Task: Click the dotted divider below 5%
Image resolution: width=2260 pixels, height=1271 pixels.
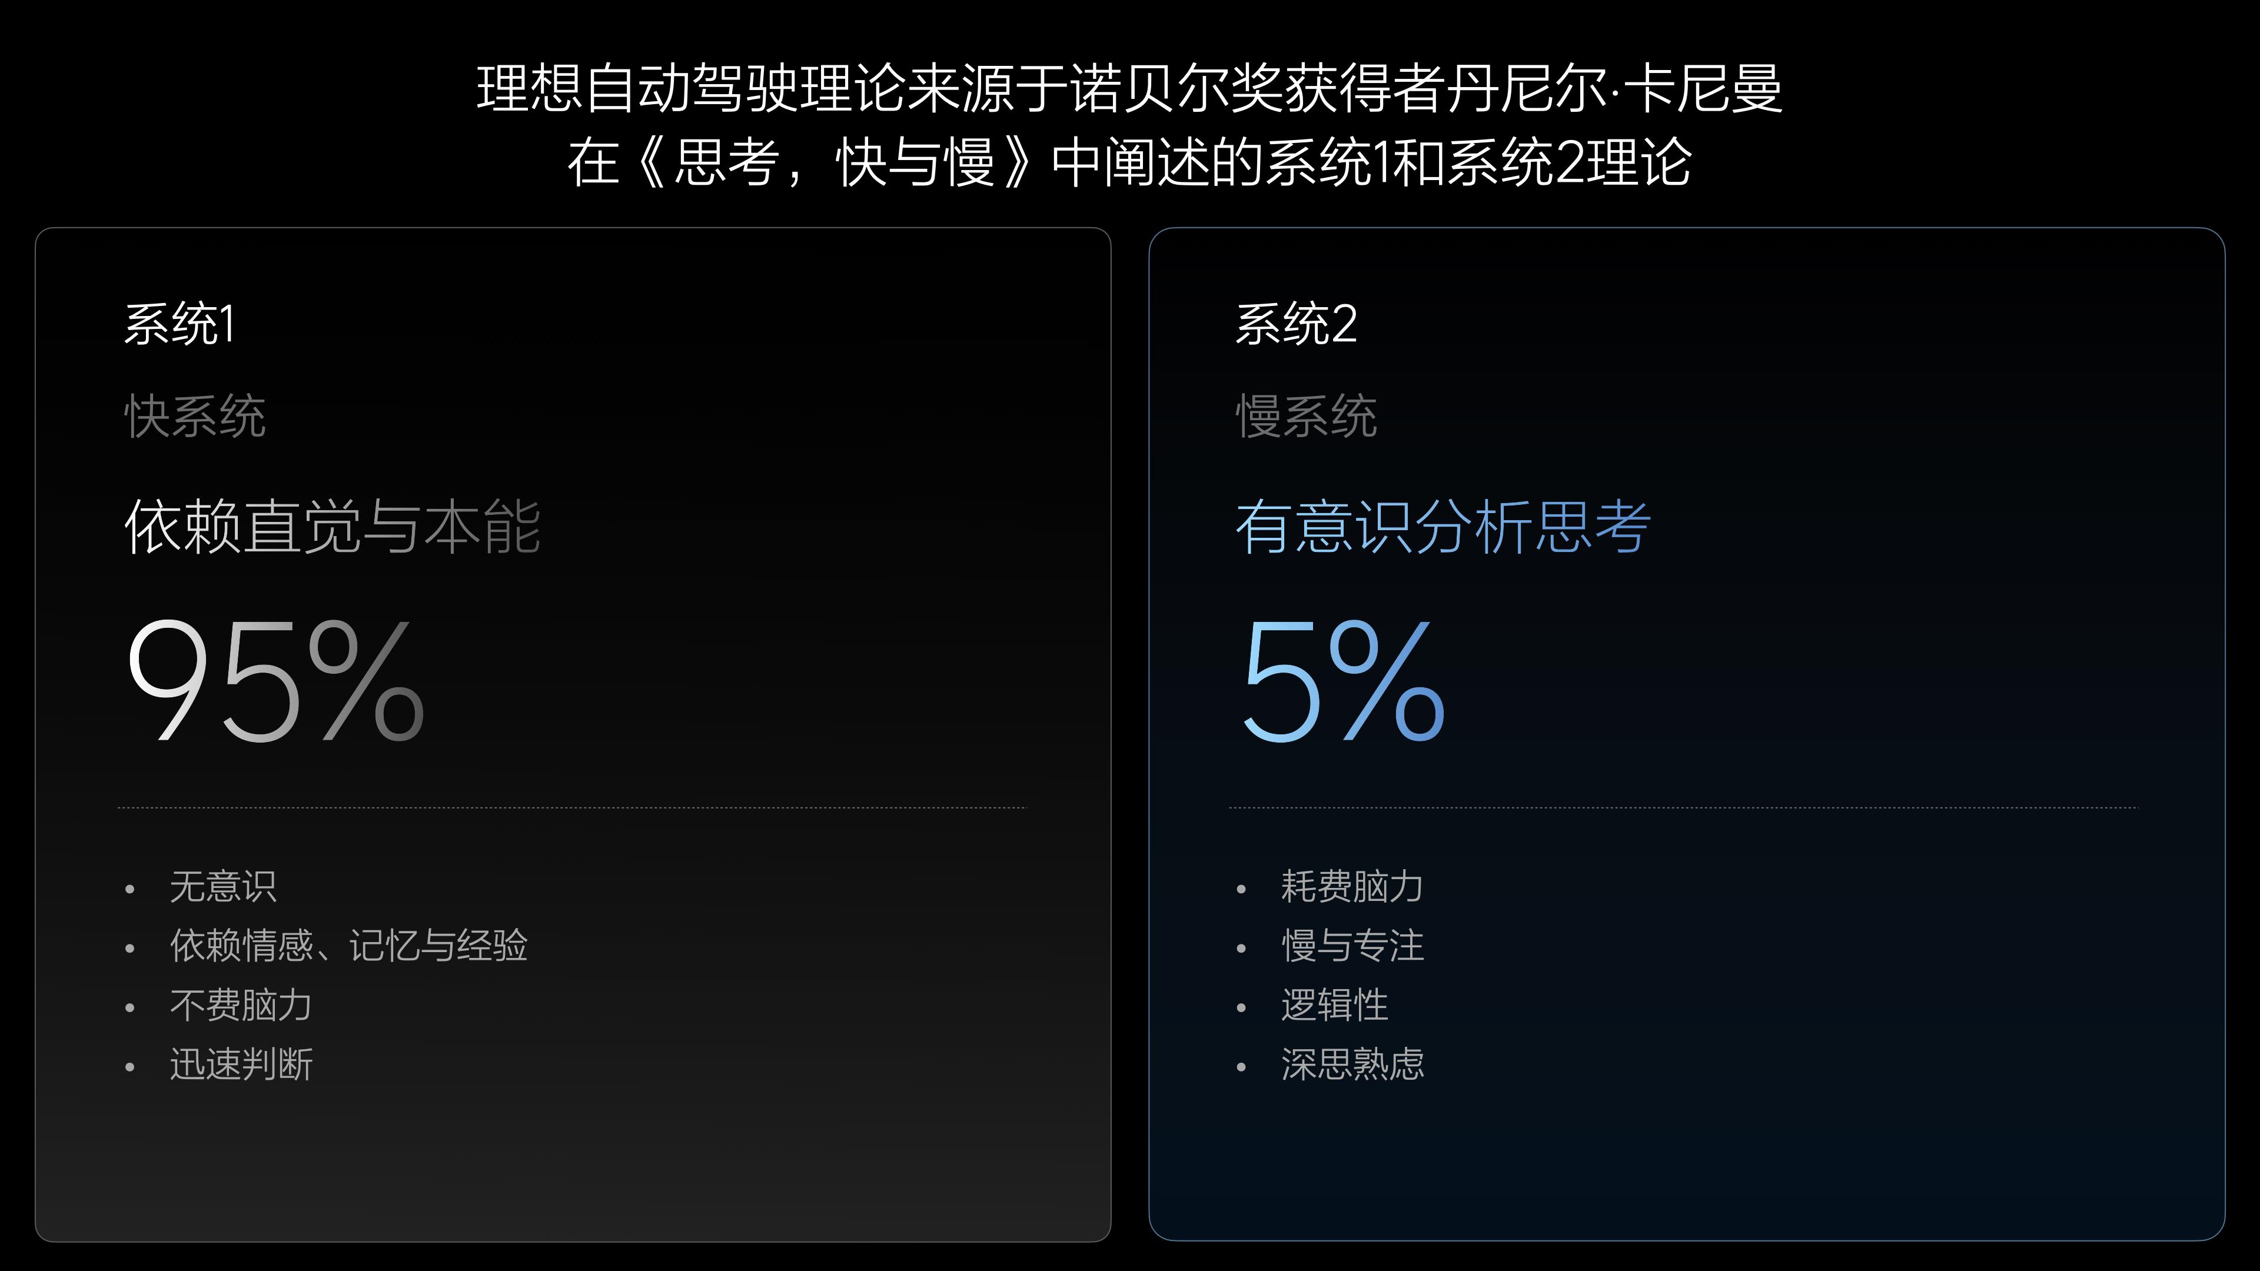Action: click(x=1684, y=807)
